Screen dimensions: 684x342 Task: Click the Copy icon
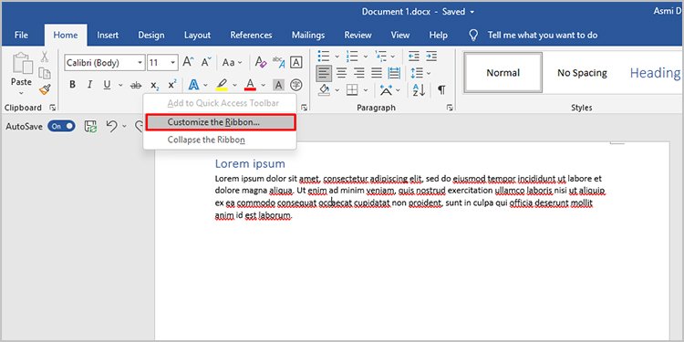[x=45, y=73]
